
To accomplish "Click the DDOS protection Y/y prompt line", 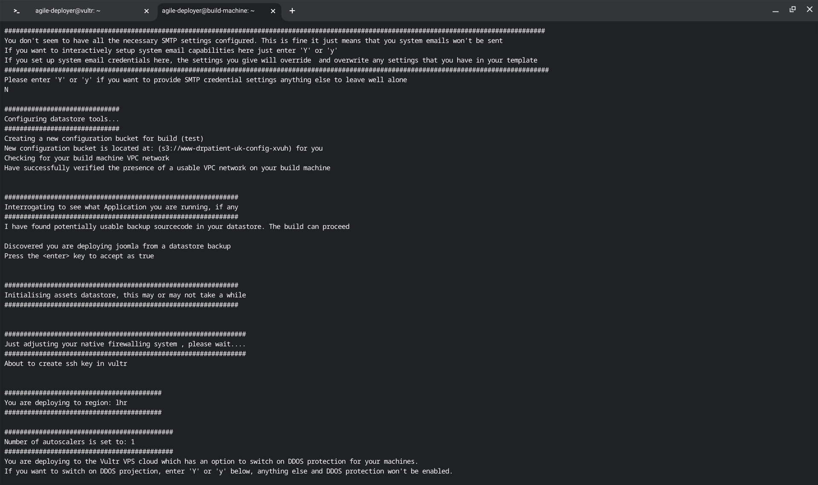I will pos(228,471).
